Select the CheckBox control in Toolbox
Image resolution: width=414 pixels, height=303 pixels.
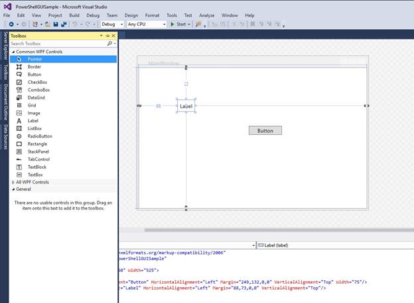[64, 82]
